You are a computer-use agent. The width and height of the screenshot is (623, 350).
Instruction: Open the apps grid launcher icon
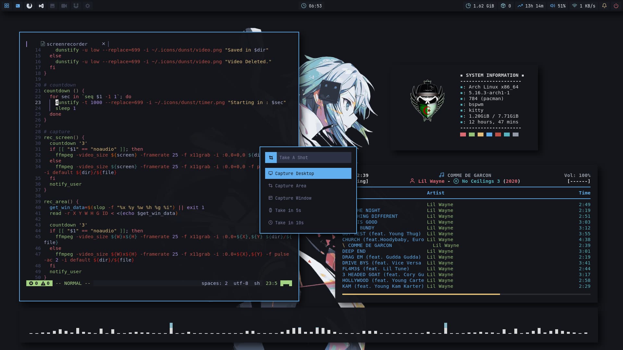[x=6, y=6]
